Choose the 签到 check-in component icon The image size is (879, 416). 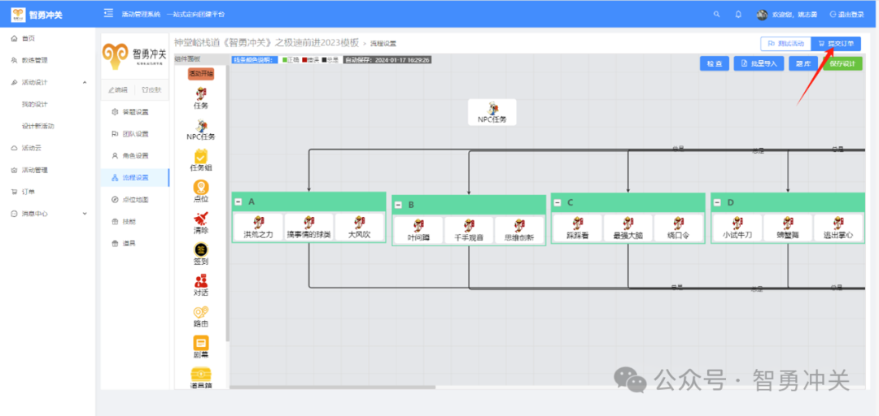tap(200, 249)
